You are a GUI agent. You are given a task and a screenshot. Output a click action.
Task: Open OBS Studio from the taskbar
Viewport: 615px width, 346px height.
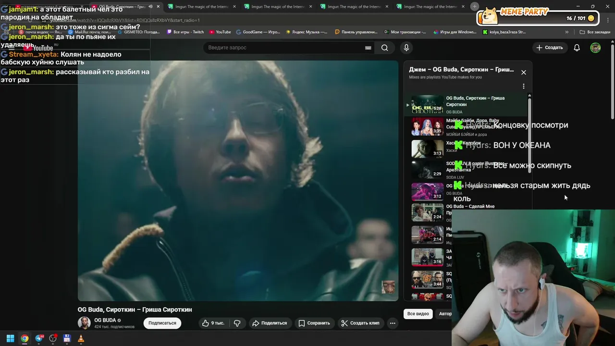(x=53, y=338)
